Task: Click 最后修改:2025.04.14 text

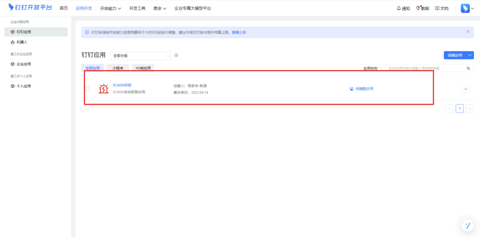Action: 190,92
